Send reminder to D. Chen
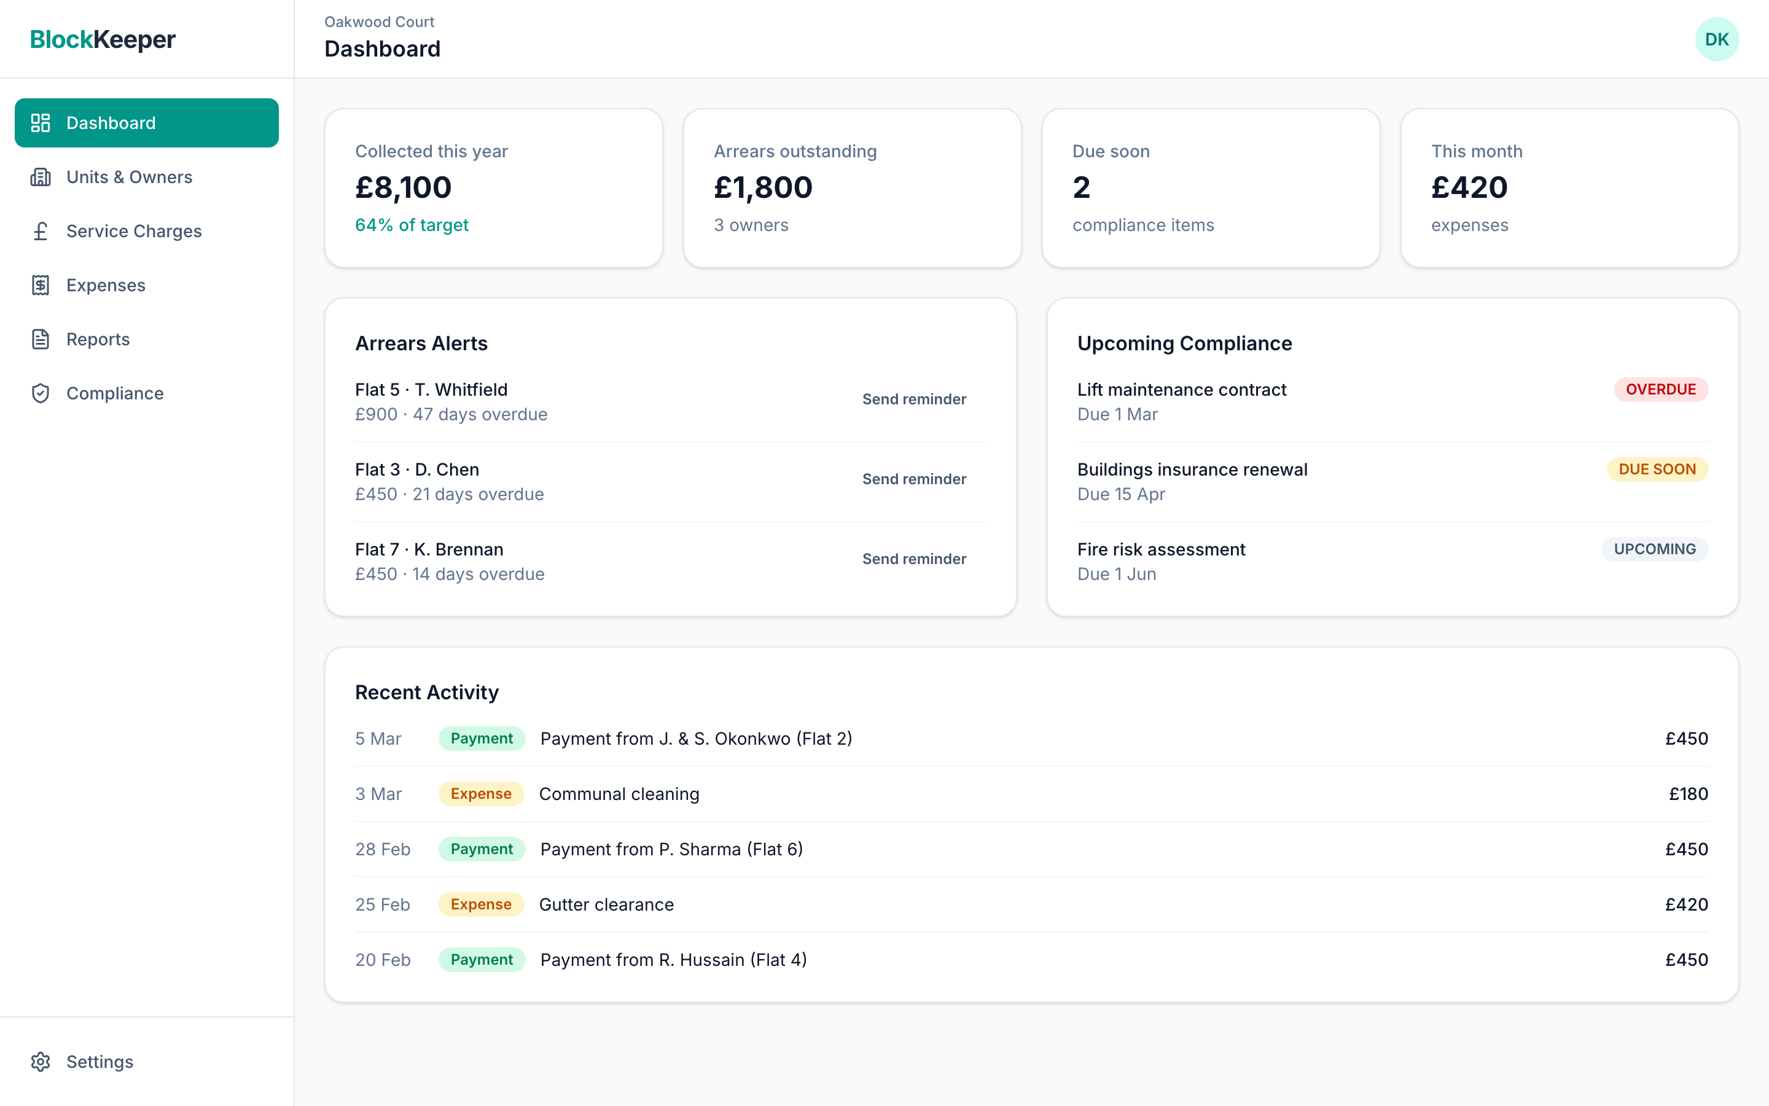1769x1106 pixels. (914, 479)
